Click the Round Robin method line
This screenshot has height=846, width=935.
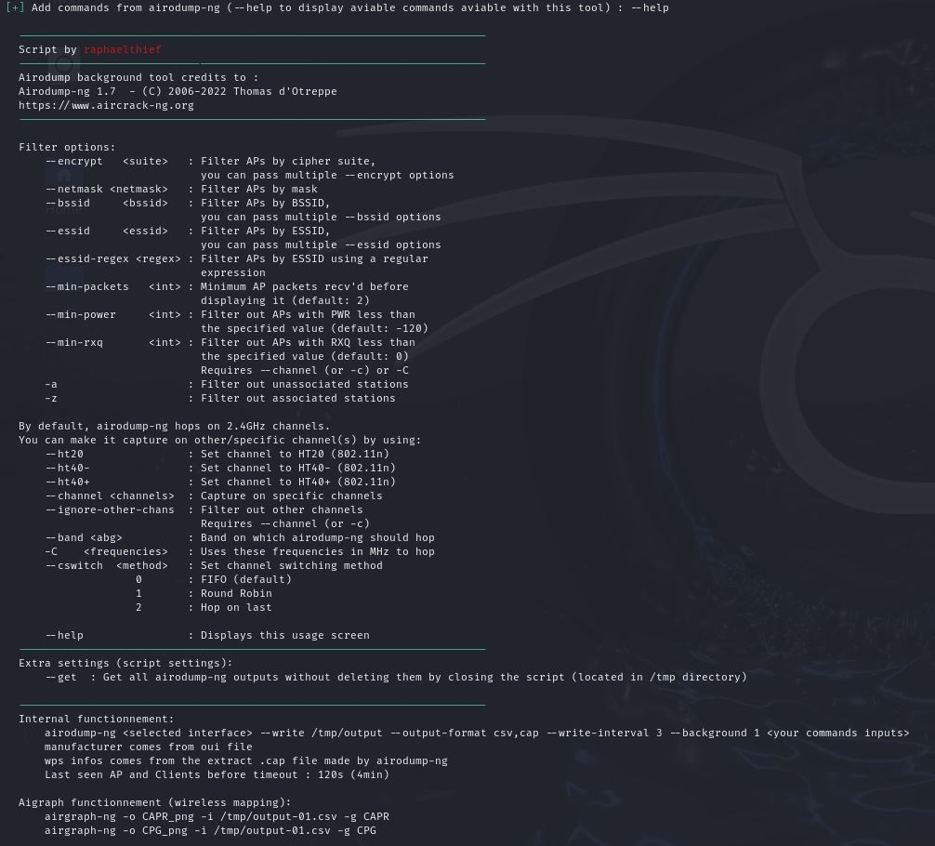tap(236, 593)
